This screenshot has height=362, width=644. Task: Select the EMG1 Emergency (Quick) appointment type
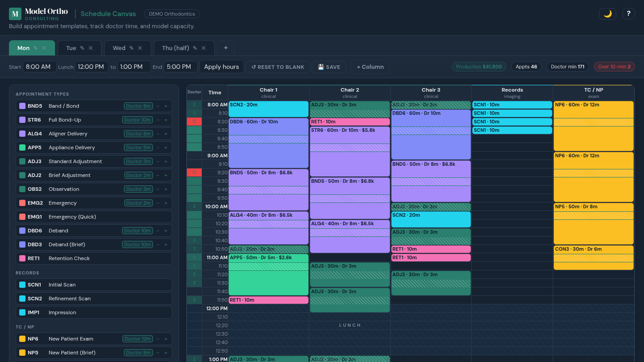tap(94, 217)
